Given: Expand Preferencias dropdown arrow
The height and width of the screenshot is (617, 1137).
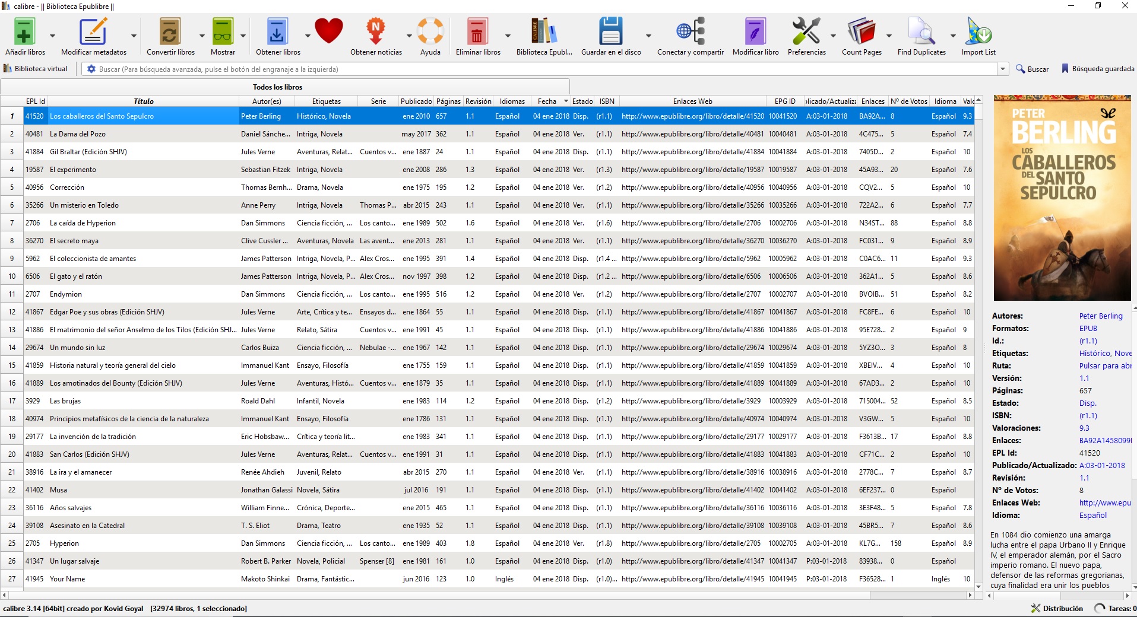Looking at the screenshot, I should point(833,36).
